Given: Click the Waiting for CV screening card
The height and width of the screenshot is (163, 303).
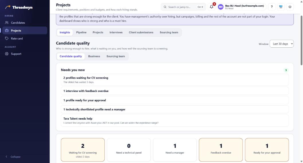Looking at the screenshot, I should coord(83,150).
